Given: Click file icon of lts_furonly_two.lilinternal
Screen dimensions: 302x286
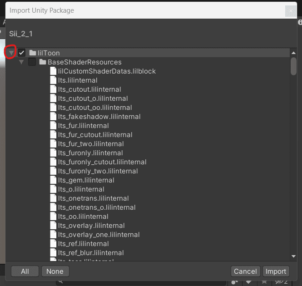Looking at the screenshot, I should (x=53, y=171).
